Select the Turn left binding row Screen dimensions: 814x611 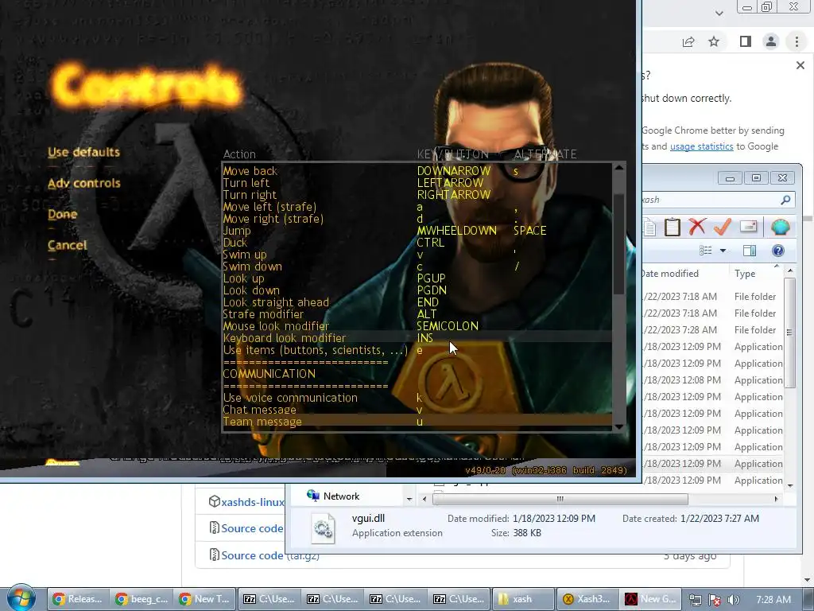click(417, 183)
